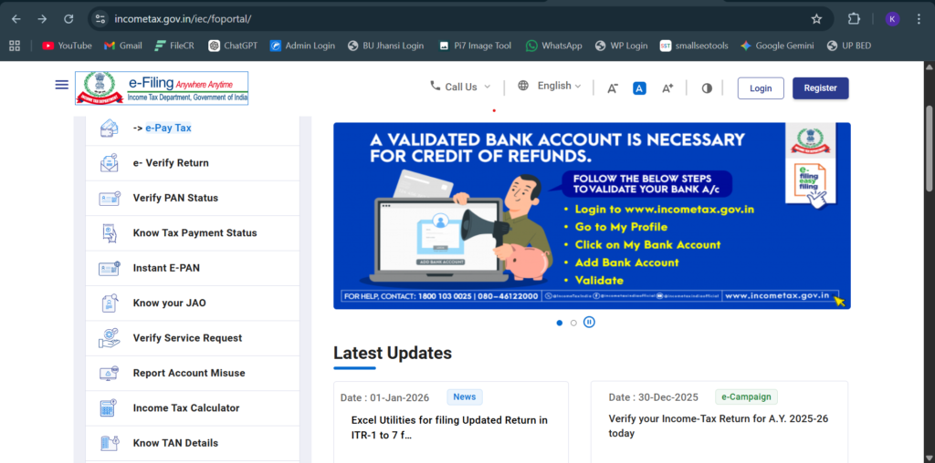Open the Chrome three-dot menu
This screenshot has height=463, width=935.
point(919,19)
